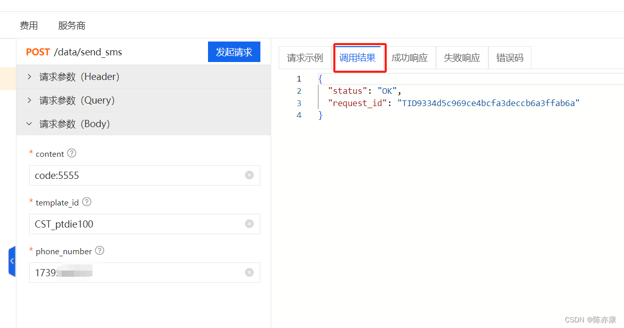Focus the phone_number input field
624x328 pixels.
145,273
